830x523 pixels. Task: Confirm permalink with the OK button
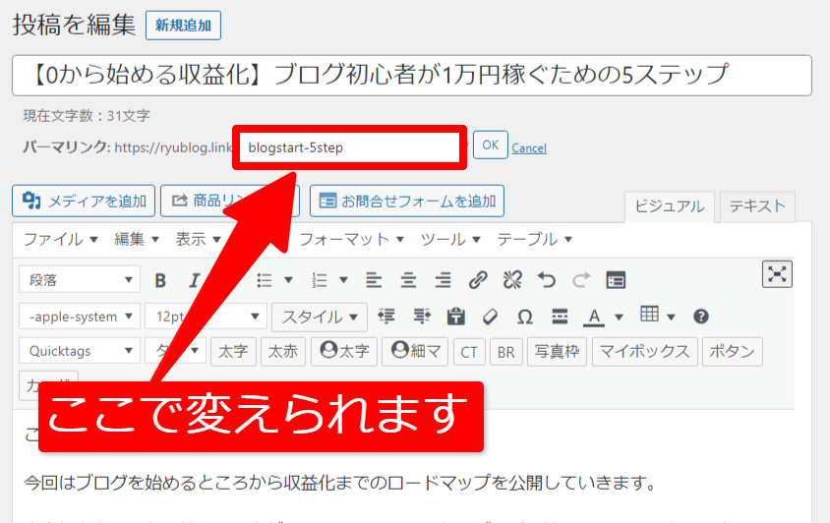[x=490, y=145]
